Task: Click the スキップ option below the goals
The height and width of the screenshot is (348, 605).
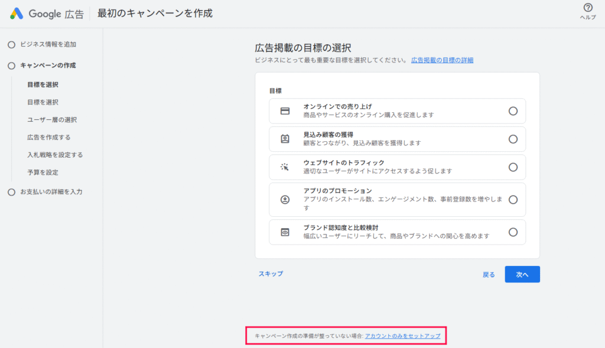Action: click(270, 274)
